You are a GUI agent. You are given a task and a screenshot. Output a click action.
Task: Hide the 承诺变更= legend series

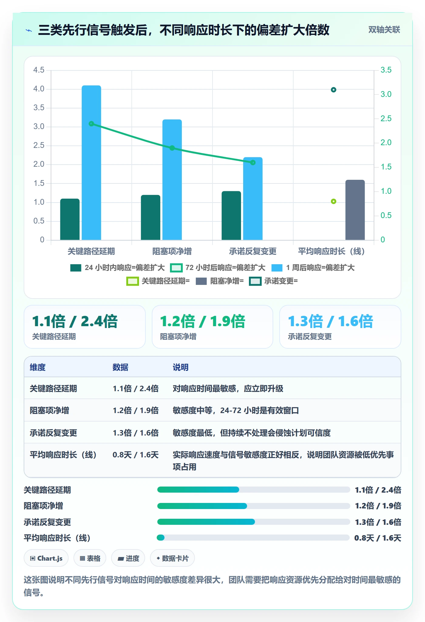(x=274, y=281)
